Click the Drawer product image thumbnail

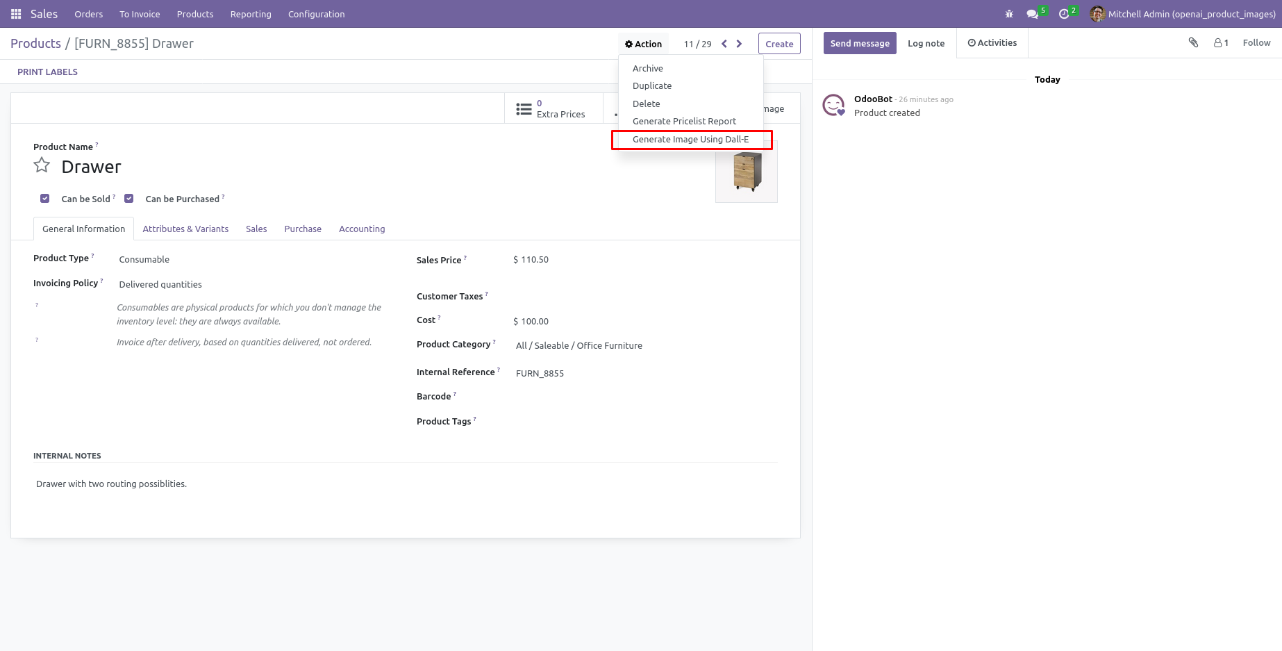pyautogui.click(x=747, y=172)
